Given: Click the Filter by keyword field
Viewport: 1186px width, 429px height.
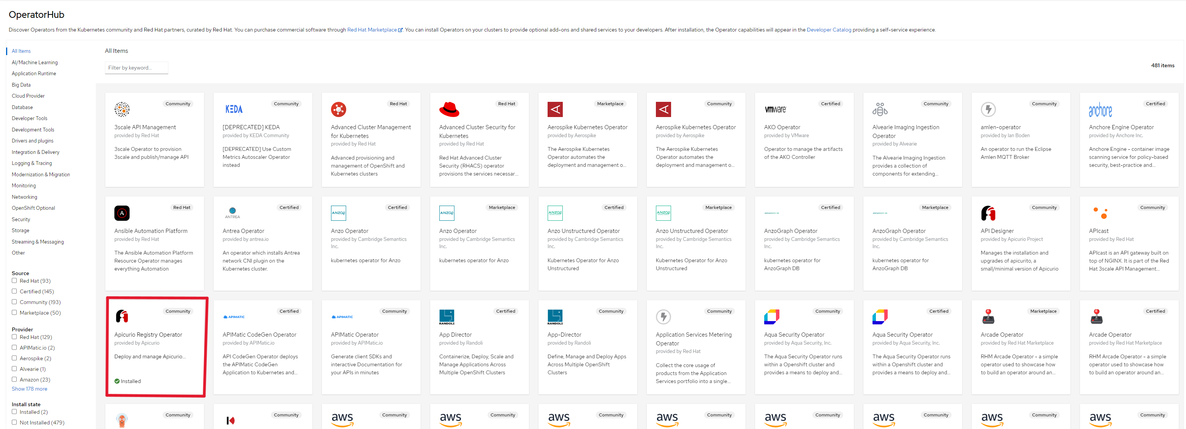Looking at the screenshot, I should point(136,68).
